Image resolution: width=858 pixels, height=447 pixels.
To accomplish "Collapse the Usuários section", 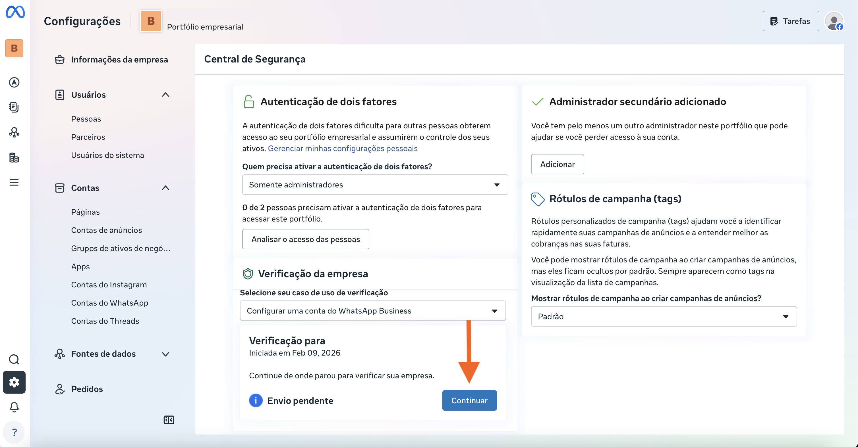I will [x=165, y=95].
